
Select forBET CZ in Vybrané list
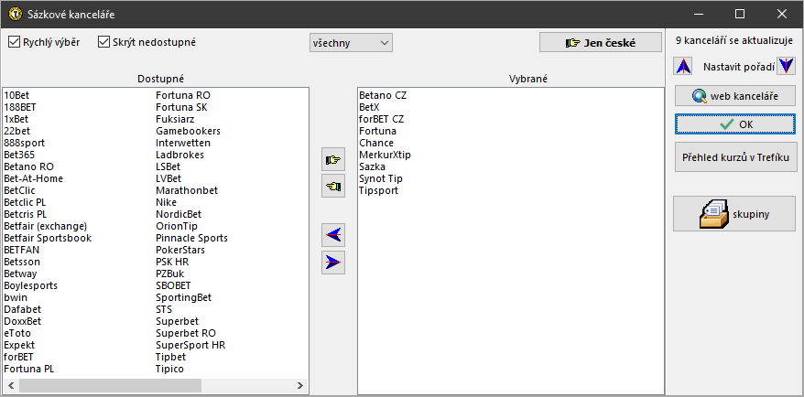pos(382,119)
